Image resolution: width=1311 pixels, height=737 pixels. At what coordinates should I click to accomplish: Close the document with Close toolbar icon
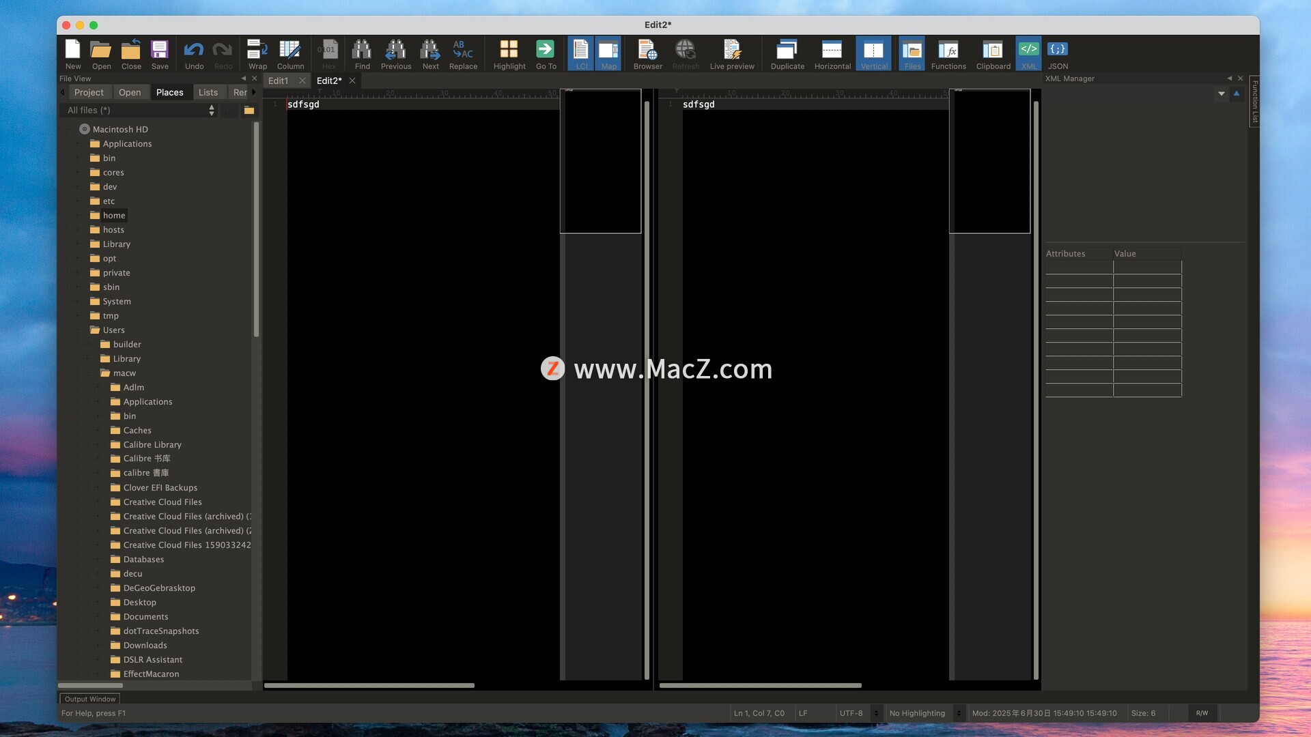(x=131, y=54)
